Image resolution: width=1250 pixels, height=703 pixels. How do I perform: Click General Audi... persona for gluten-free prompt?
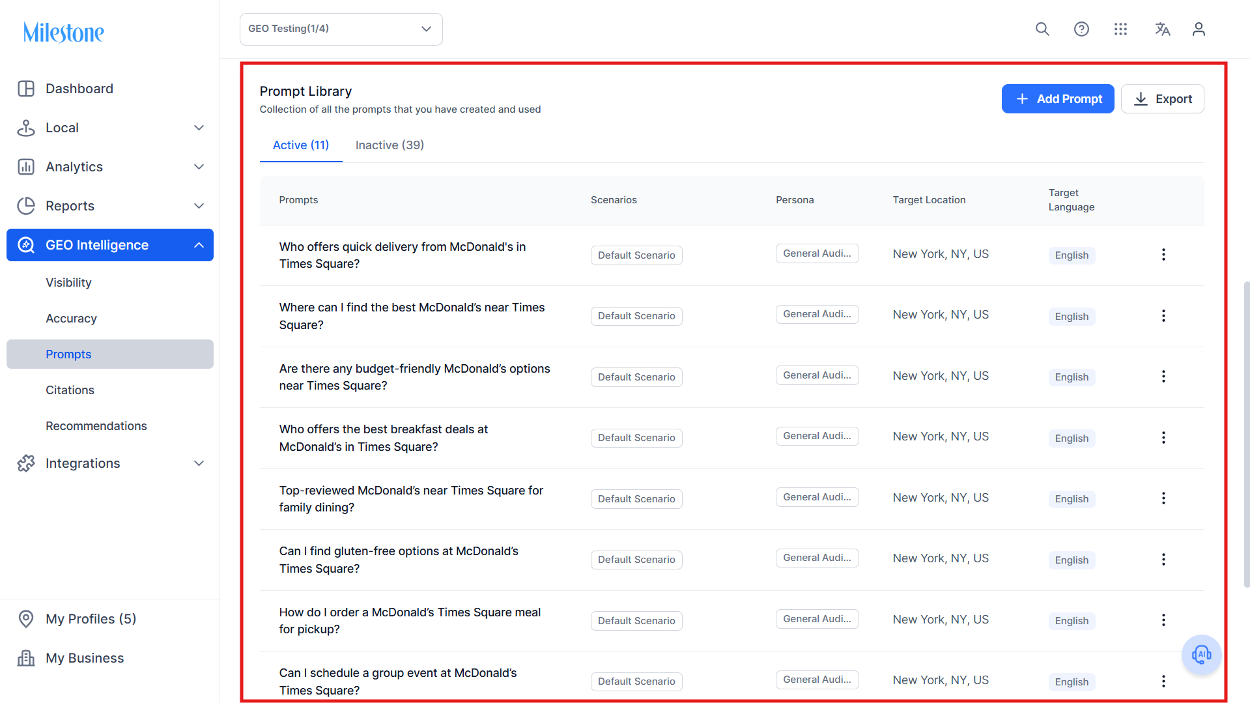tap(817, 558)
